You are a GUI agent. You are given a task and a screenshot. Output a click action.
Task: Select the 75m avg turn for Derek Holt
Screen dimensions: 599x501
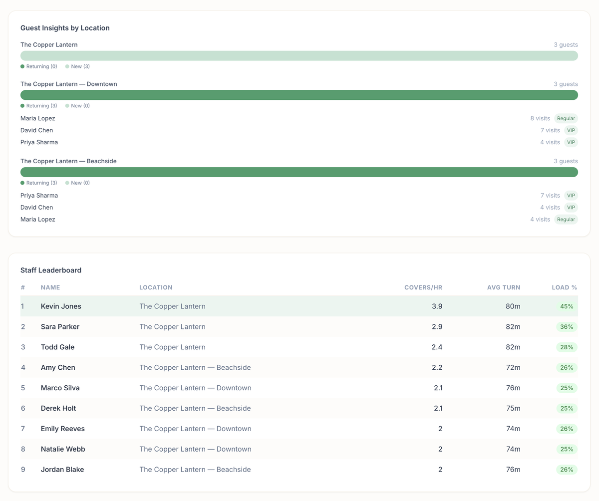point(513,409)
